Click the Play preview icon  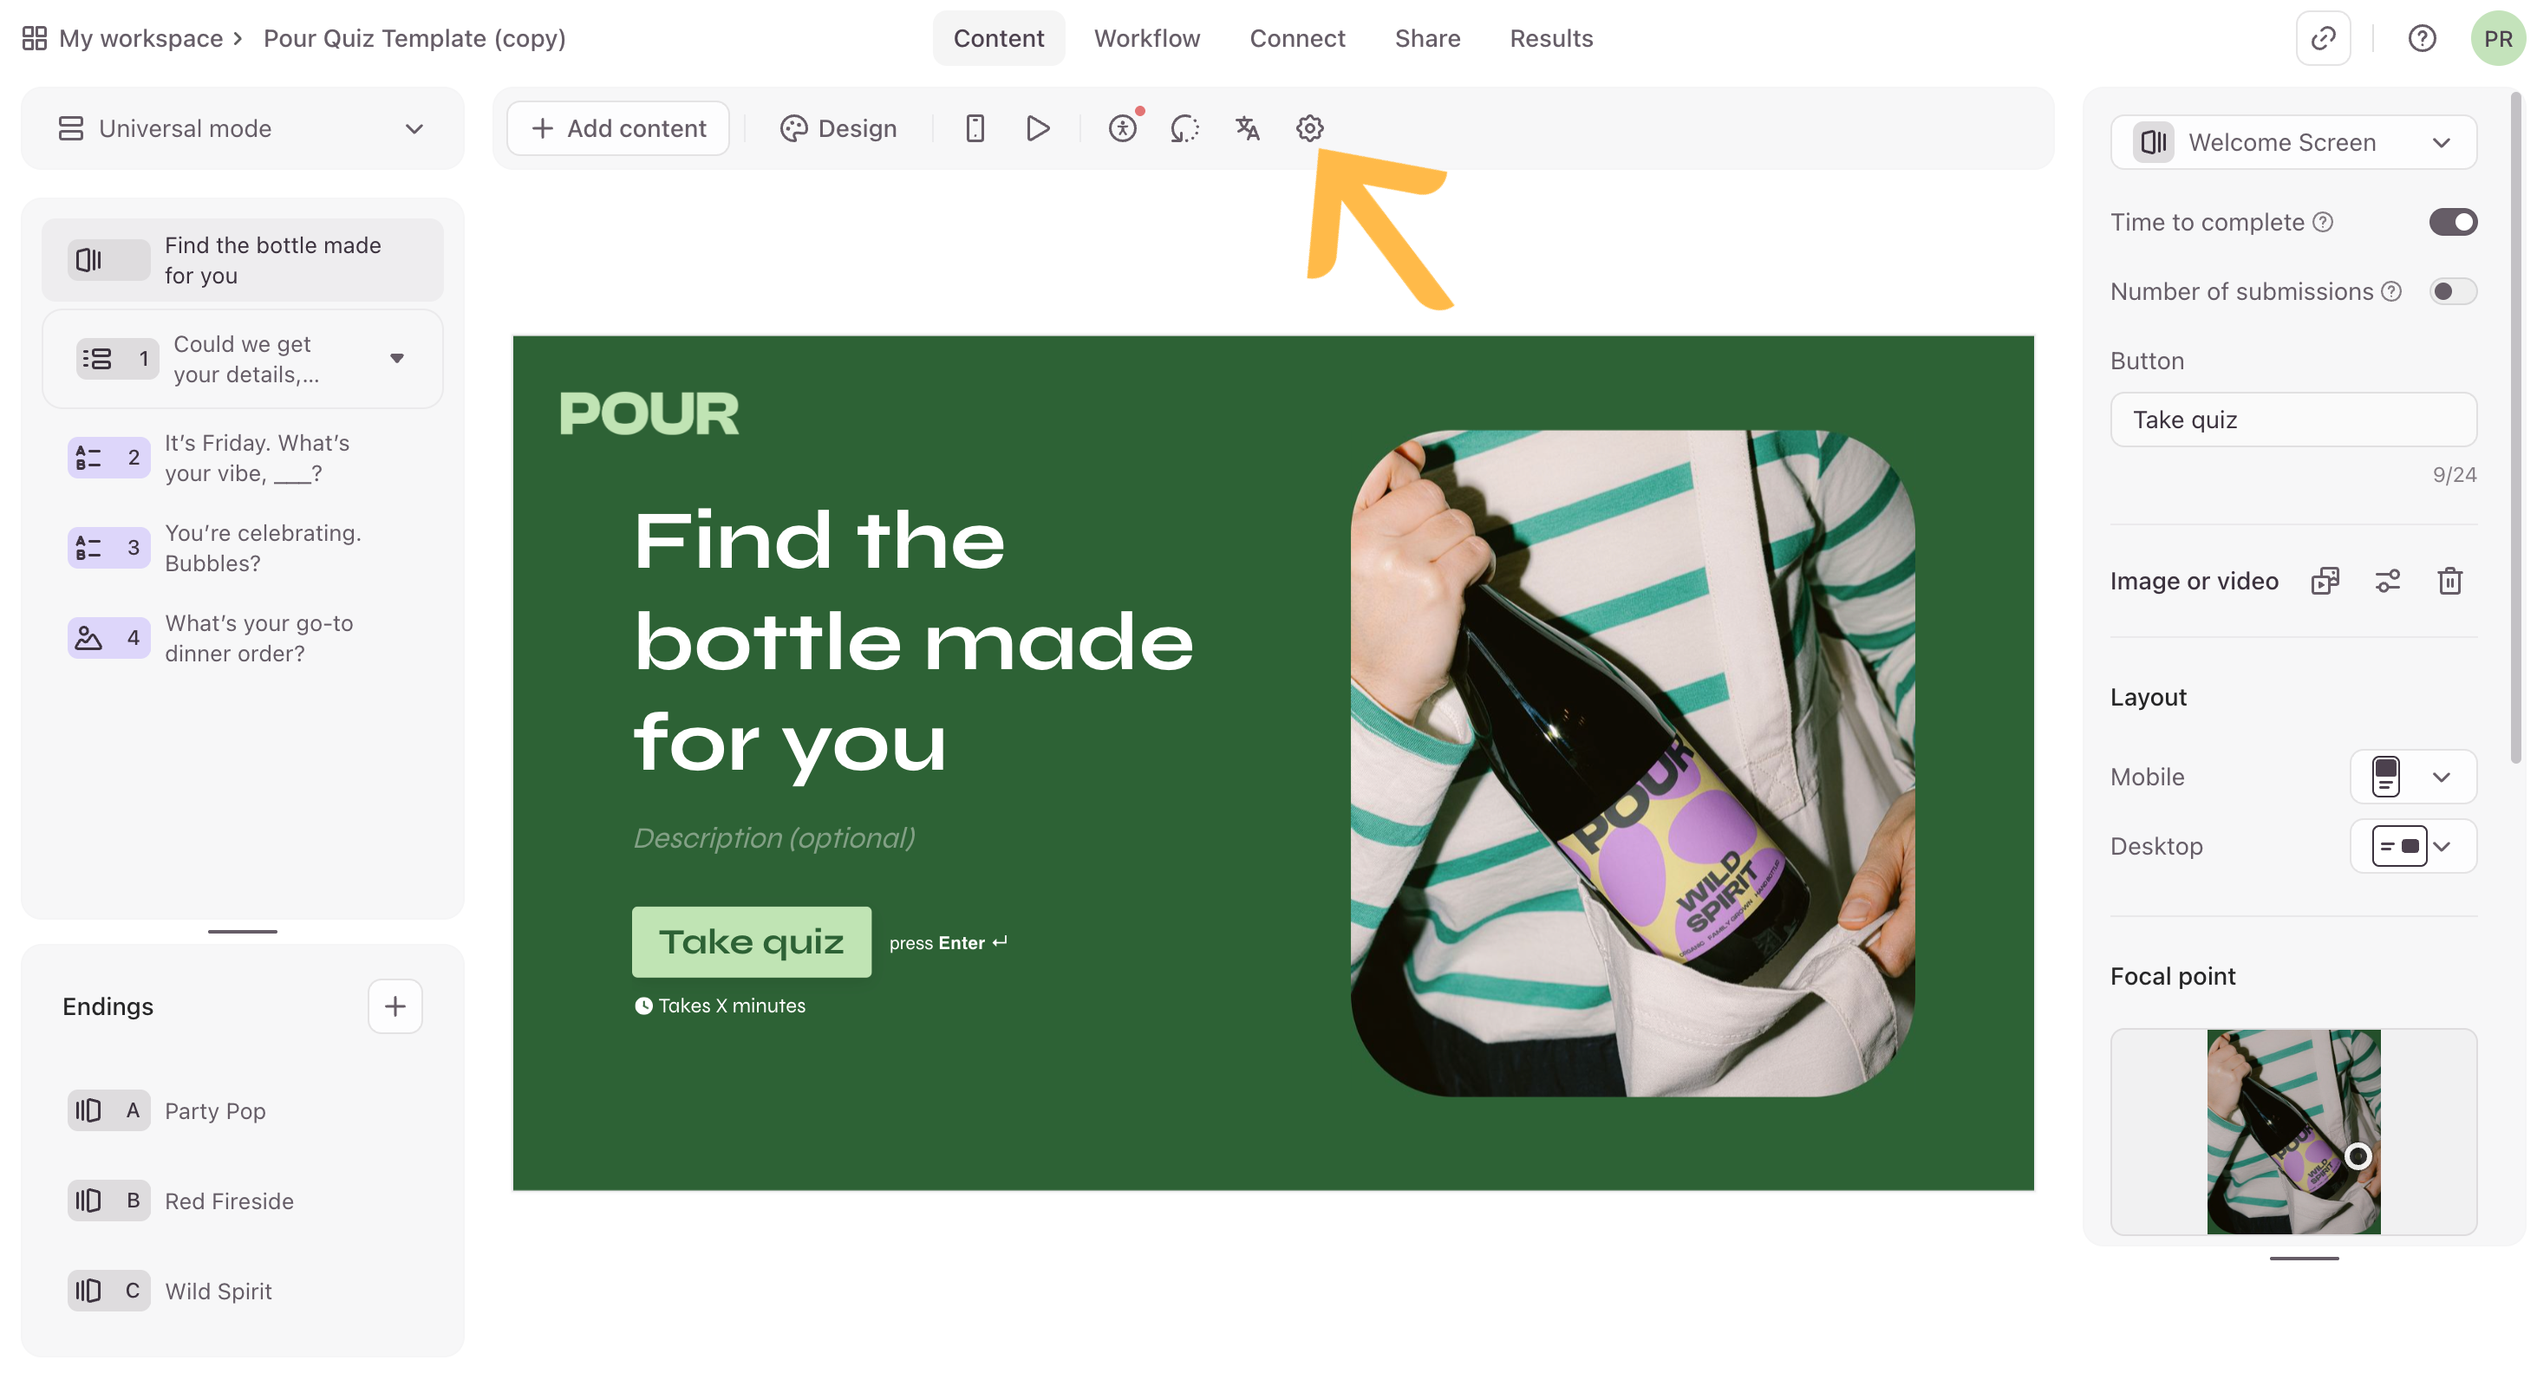tap(1037, 128)
